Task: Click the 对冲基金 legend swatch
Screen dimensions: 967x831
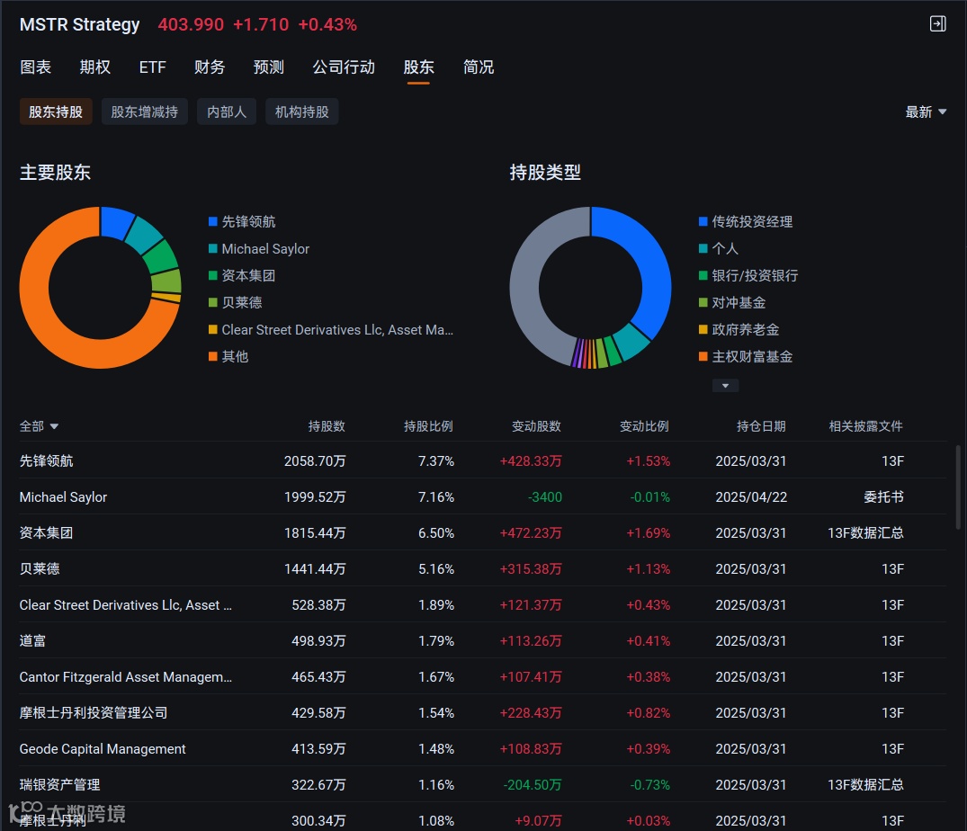Action: click(703, 303)
